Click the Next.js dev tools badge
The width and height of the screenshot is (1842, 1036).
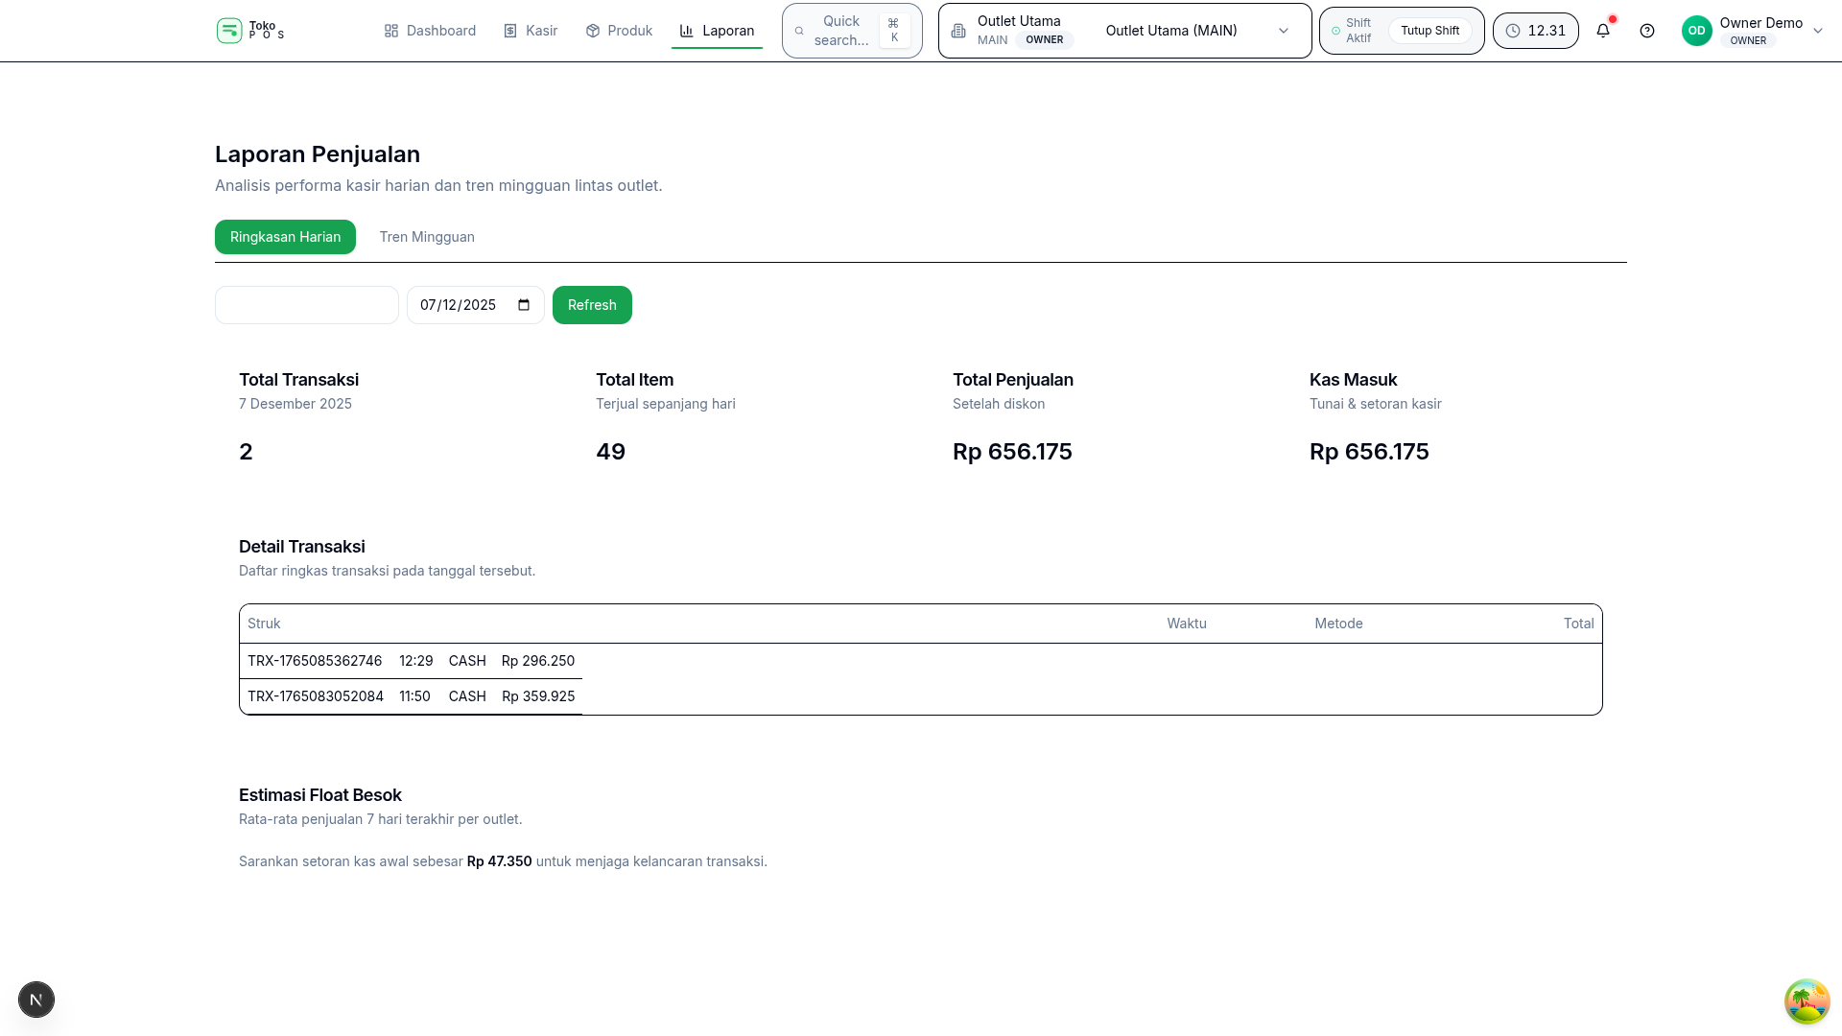(36, 1000)
